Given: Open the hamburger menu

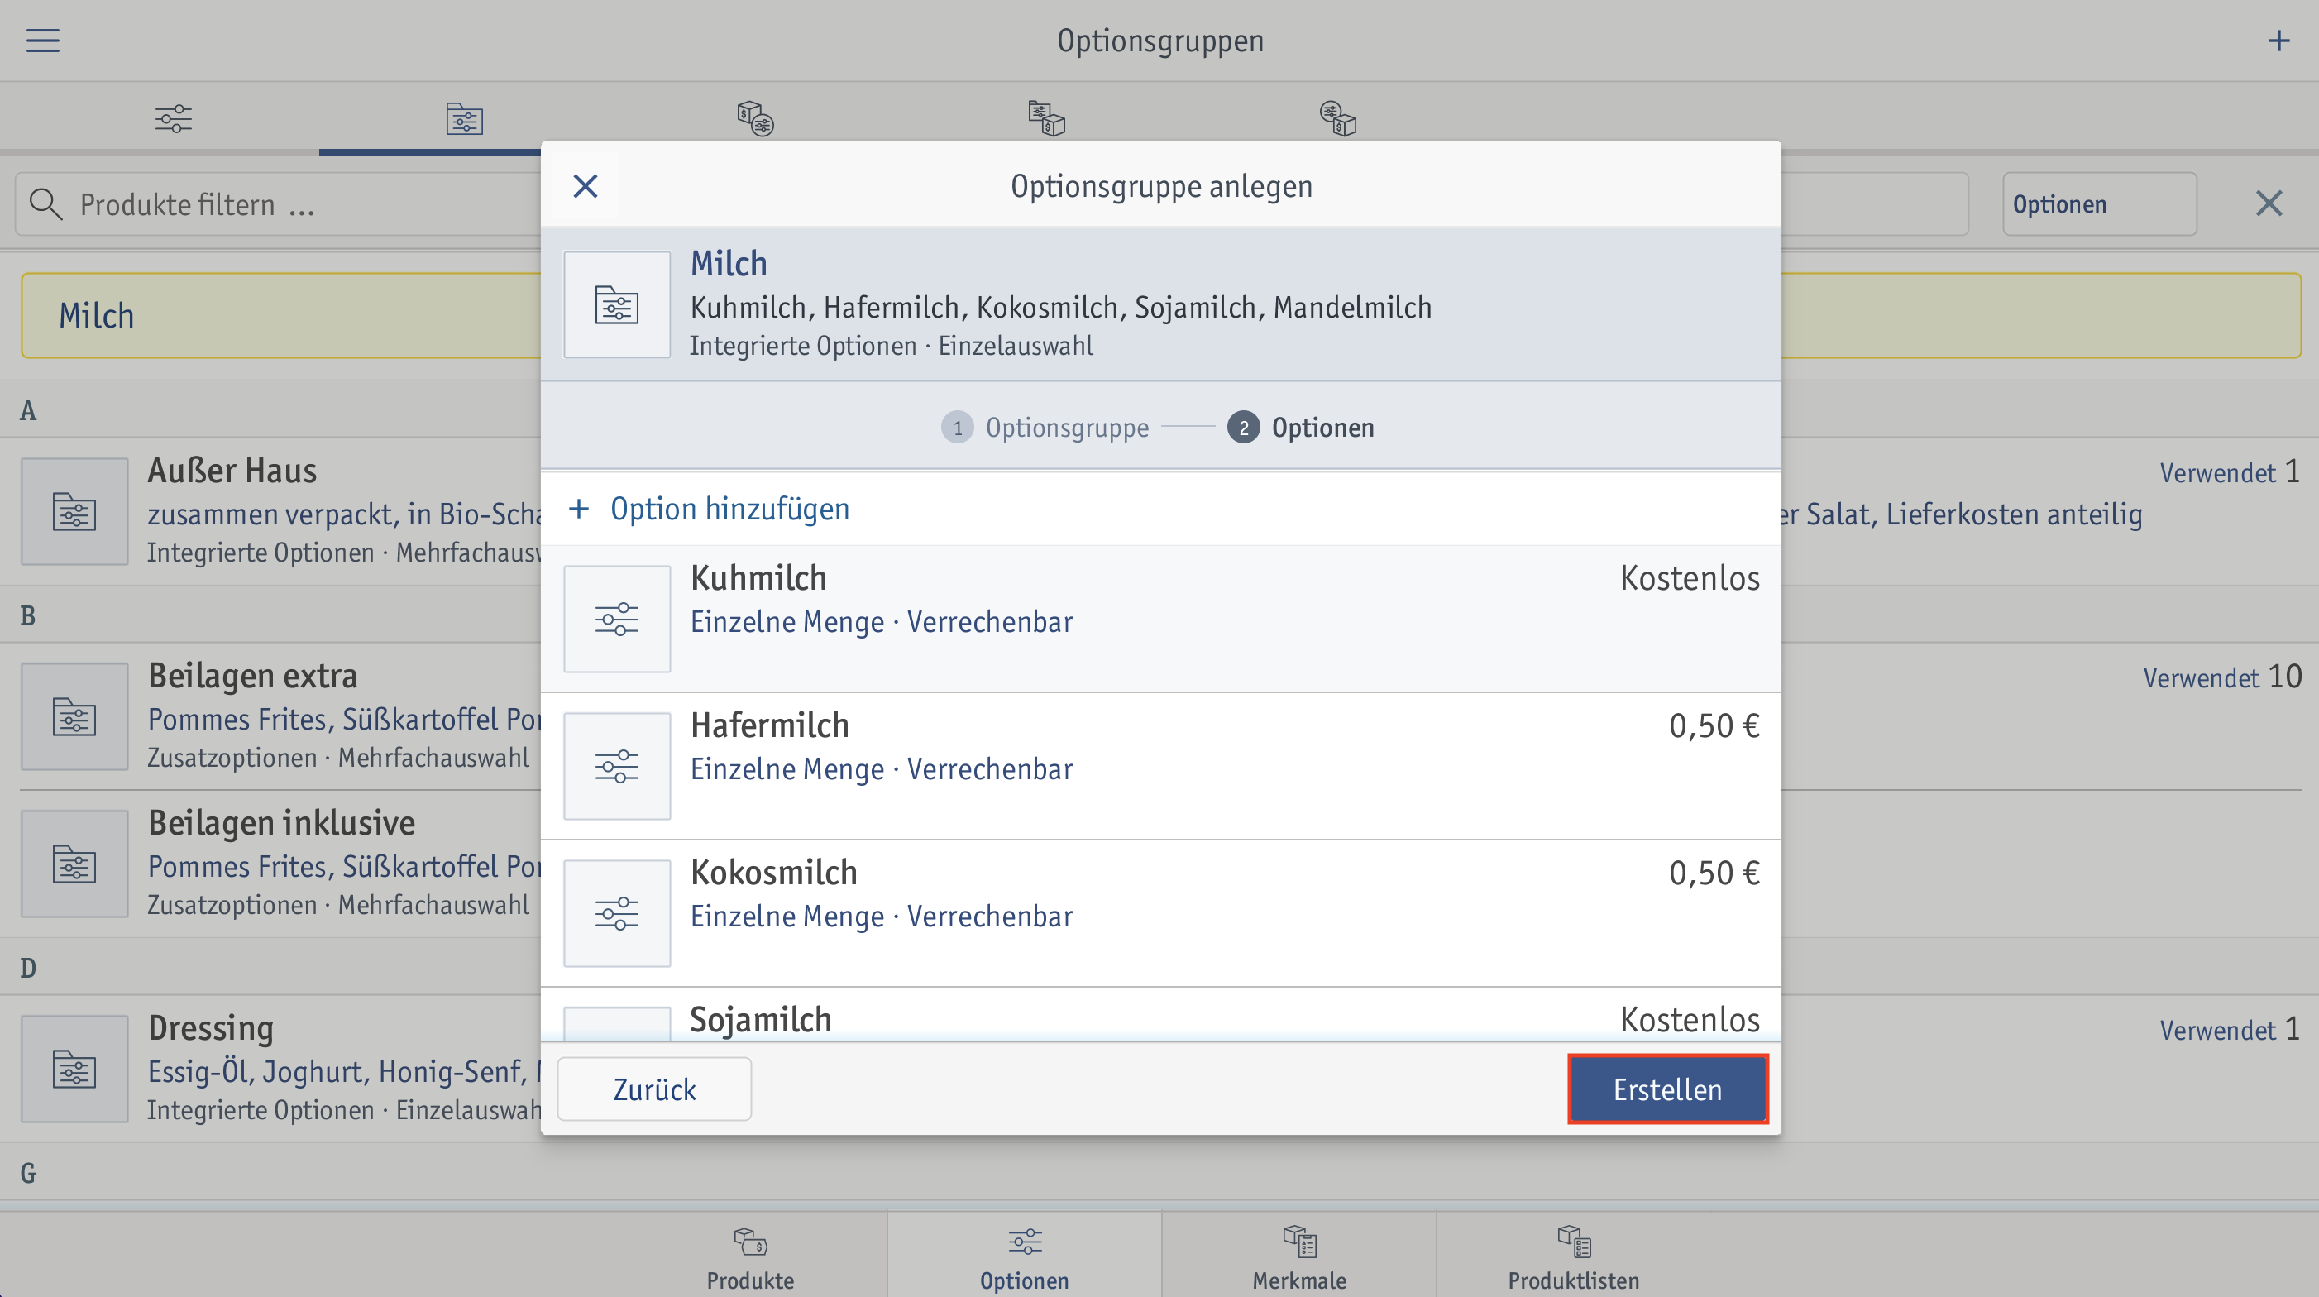Looking at the screenshot, I should pos(42,41).
